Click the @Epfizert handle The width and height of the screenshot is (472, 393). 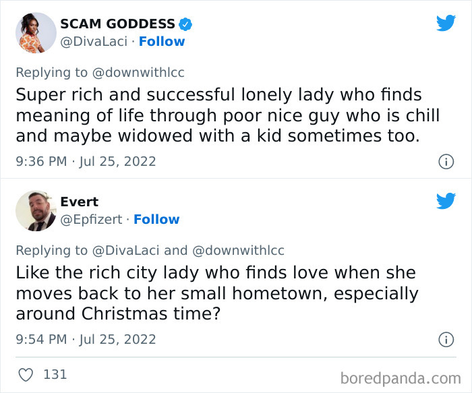click(x=91, y=220)
